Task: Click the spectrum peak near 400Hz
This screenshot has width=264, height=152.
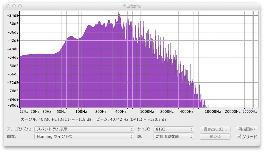Action: click(x=119, y=12)
